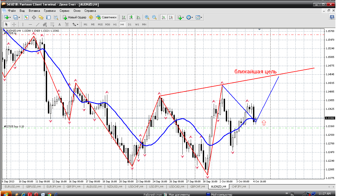Switch to the CHFJPY,H4 chart tab

click(x=239, y=187)
